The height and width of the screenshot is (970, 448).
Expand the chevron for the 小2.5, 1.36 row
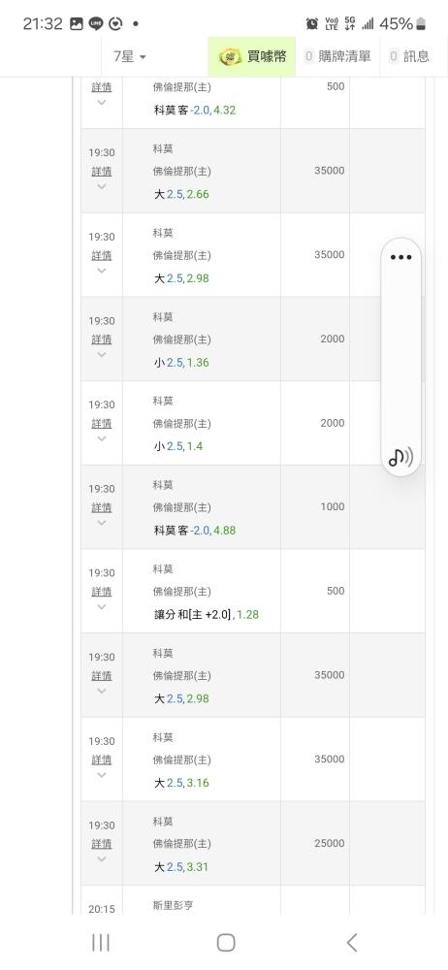pos(102,354)
